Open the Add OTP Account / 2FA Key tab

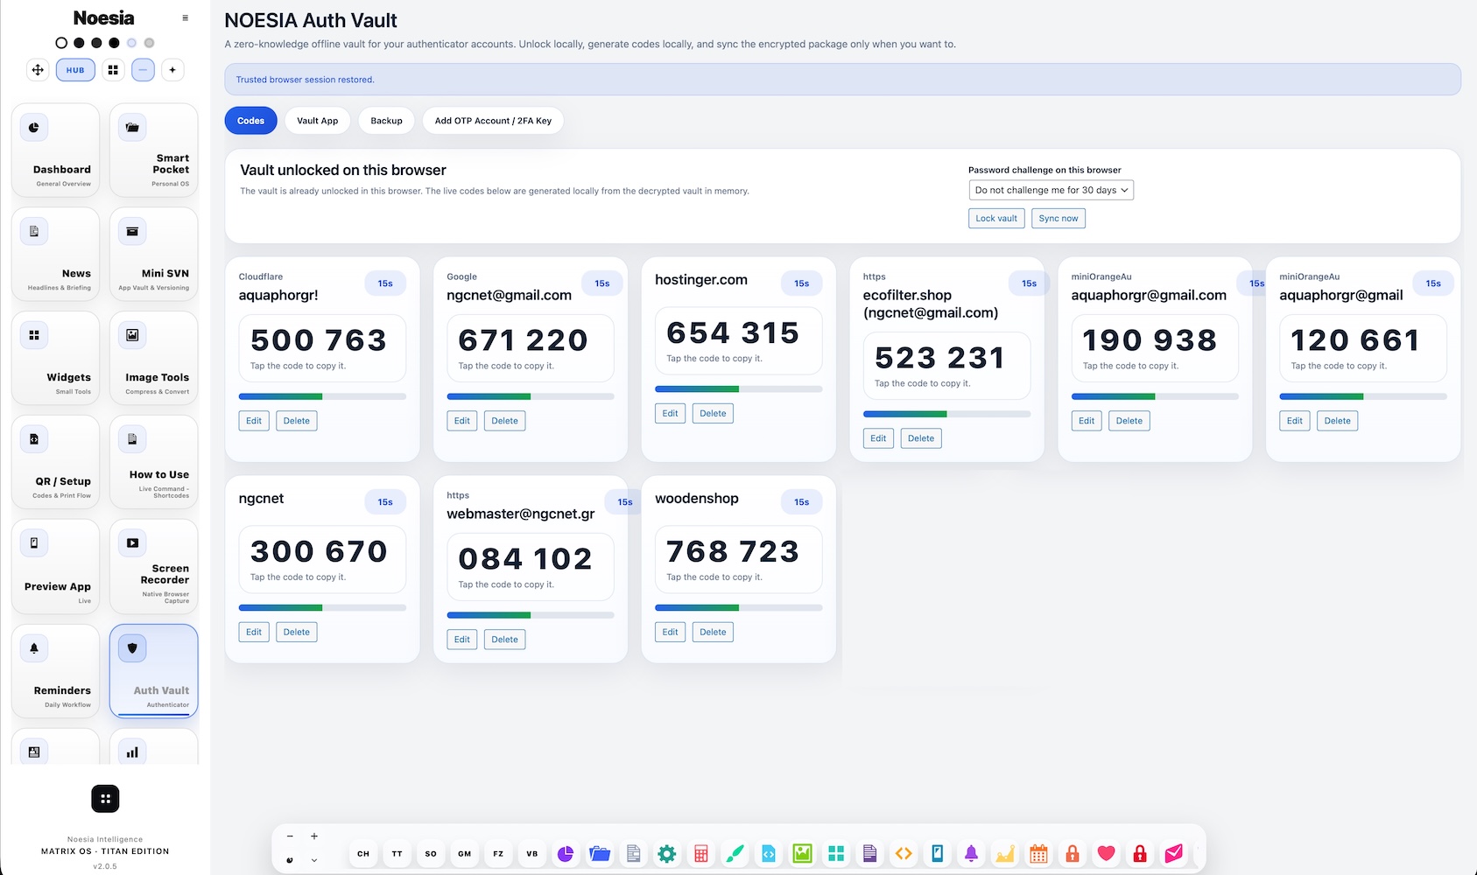click(x=493, y=121)
